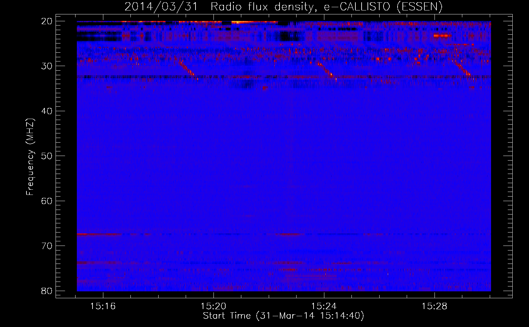529x327 pixels.
Task: Click the date "2014/03/31" in the title
Action: point(161,7)
